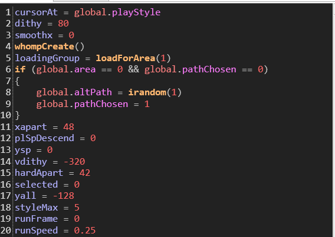335x237 pixels.
Task: Click the "global" keyword on line 8
Action: 52,93
